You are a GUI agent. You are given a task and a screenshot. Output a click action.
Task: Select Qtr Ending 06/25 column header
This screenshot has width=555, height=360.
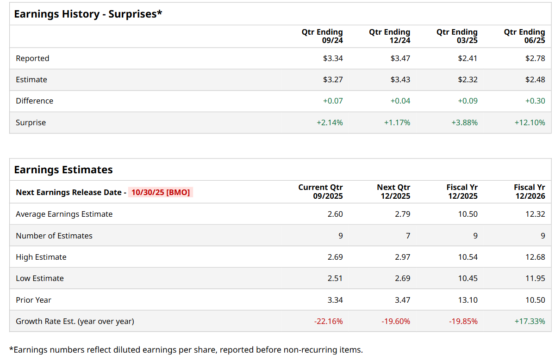click(x=524, y=36)
